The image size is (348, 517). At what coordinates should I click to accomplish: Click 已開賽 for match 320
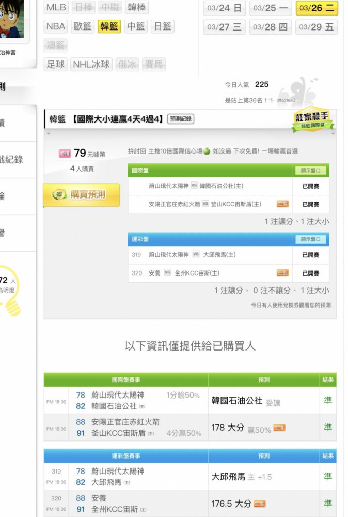(310, 273)
